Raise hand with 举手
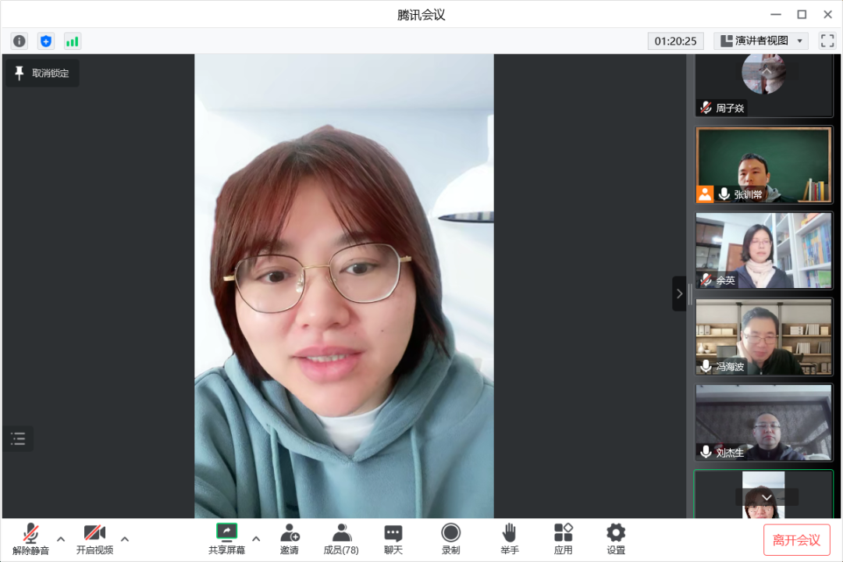 point(509,539)
